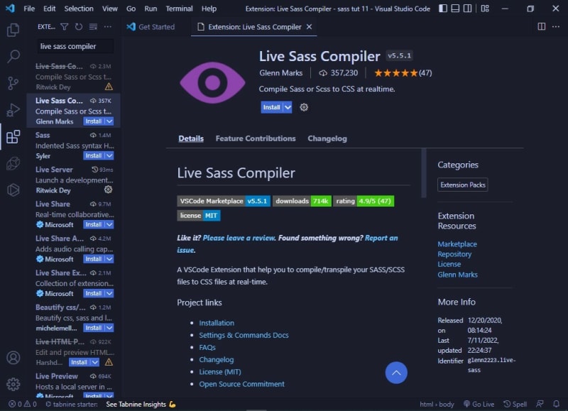Open Settings & Commands Docs link

click(244, 335)
